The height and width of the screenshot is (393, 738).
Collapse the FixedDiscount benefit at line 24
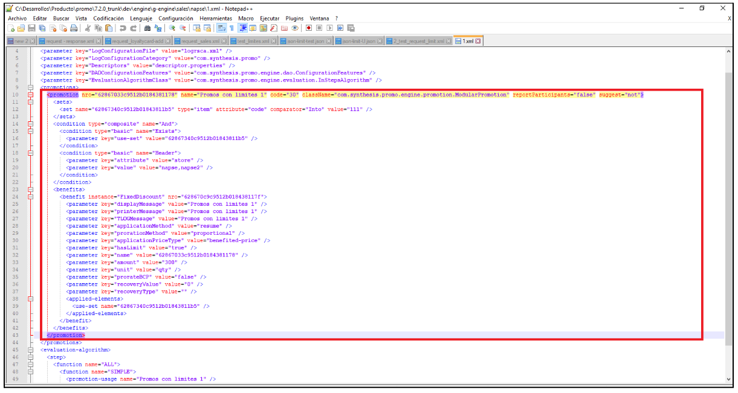(x=31, y=197)
